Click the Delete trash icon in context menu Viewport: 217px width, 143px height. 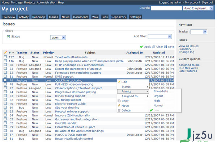[119, 110]
